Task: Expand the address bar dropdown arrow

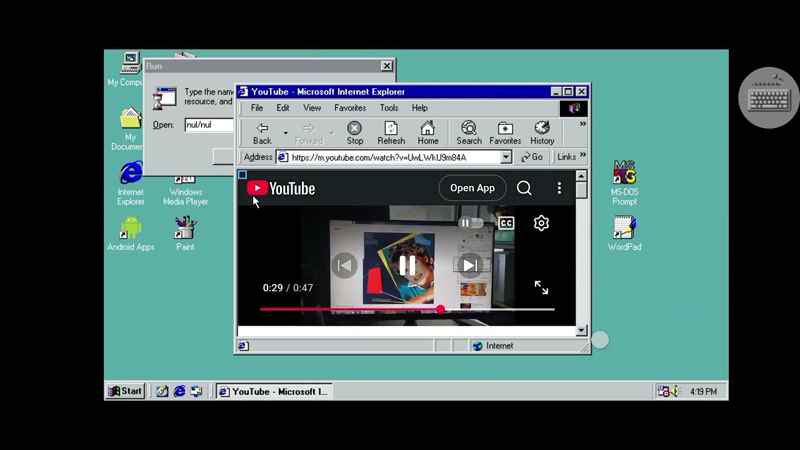Action: (x=506, y=157)
